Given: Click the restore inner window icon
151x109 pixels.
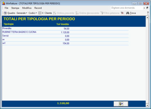Looking at the screenshot, I should pyautogui.click(x=147, y=8).
